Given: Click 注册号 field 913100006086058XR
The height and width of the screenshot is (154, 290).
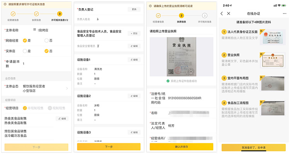Looking at the screenshot, I should 184,98.
